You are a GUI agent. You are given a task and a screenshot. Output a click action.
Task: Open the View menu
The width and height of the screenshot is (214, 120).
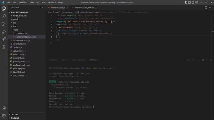tap(32, 2)
